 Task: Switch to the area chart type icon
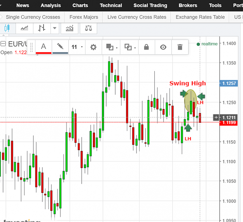click(x=24, y=28)
